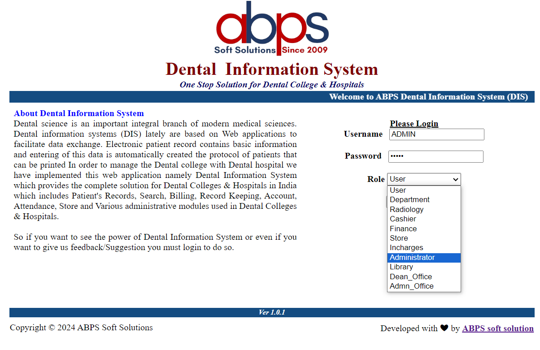Pick Store in the Role list
540x350 pixels.
pyautogui.click(x=424, y=238)
